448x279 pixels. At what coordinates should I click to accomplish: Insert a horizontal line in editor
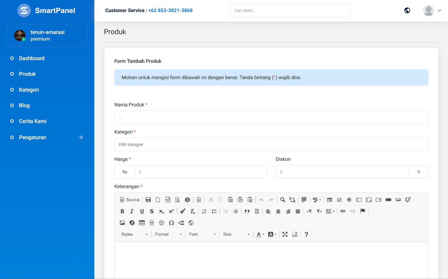tap(152, 223)
